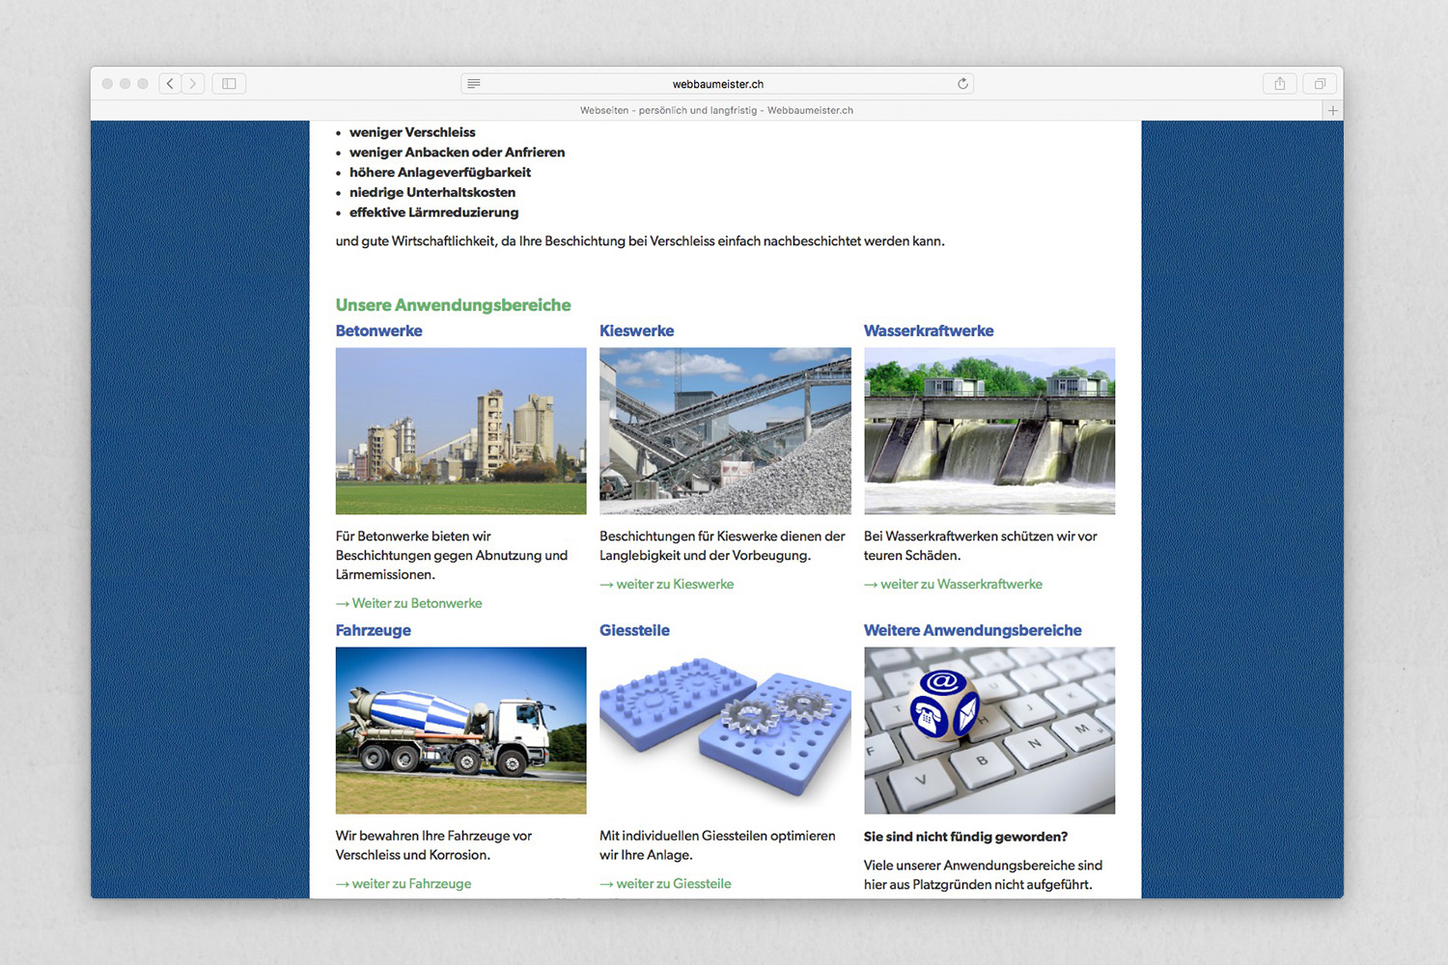
Task: Click the gravel plant conveyor image
Action: (725, 430)
